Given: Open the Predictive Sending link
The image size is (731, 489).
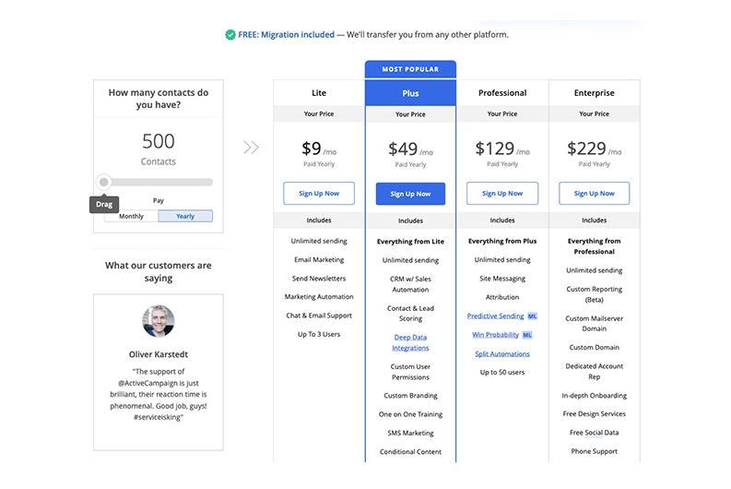Looking at the screenshot, I should point(495,316).
